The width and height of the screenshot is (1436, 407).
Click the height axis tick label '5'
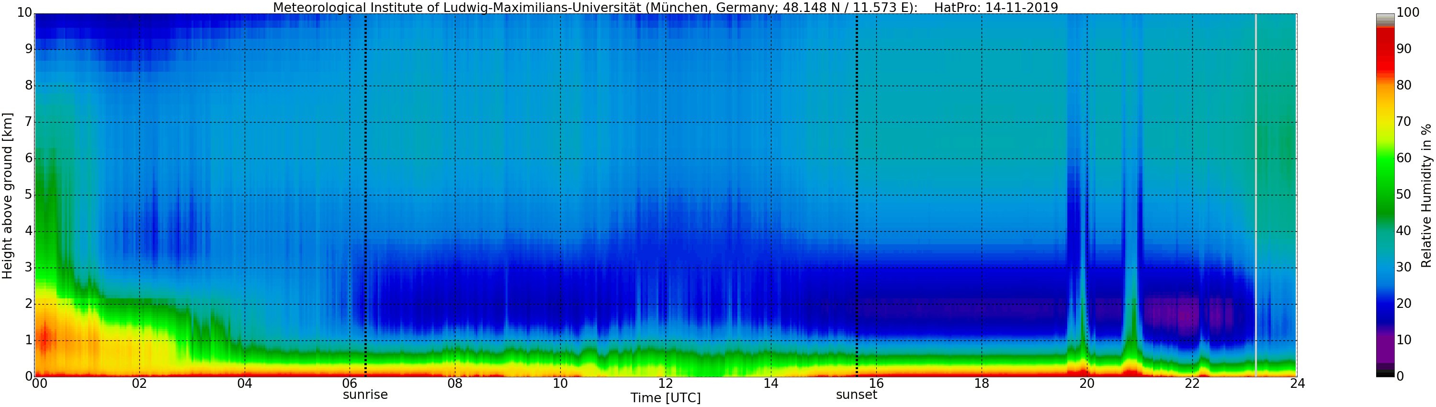click(x=28, y=194)
